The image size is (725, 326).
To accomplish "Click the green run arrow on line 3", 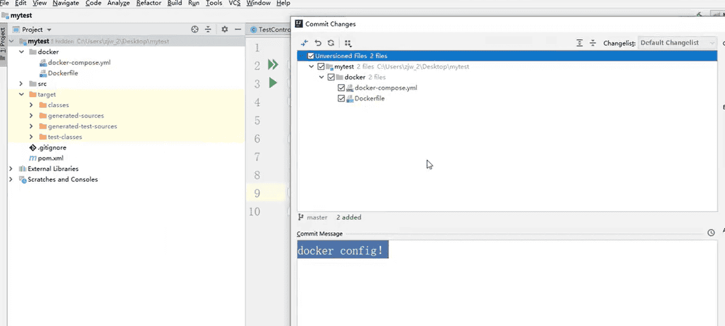I will [273, 82].
